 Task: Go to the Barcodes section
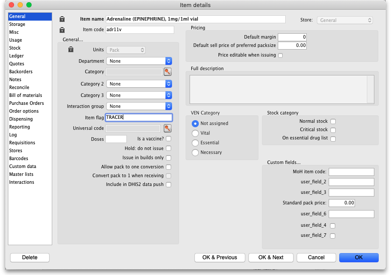click(x=18, y=158)
